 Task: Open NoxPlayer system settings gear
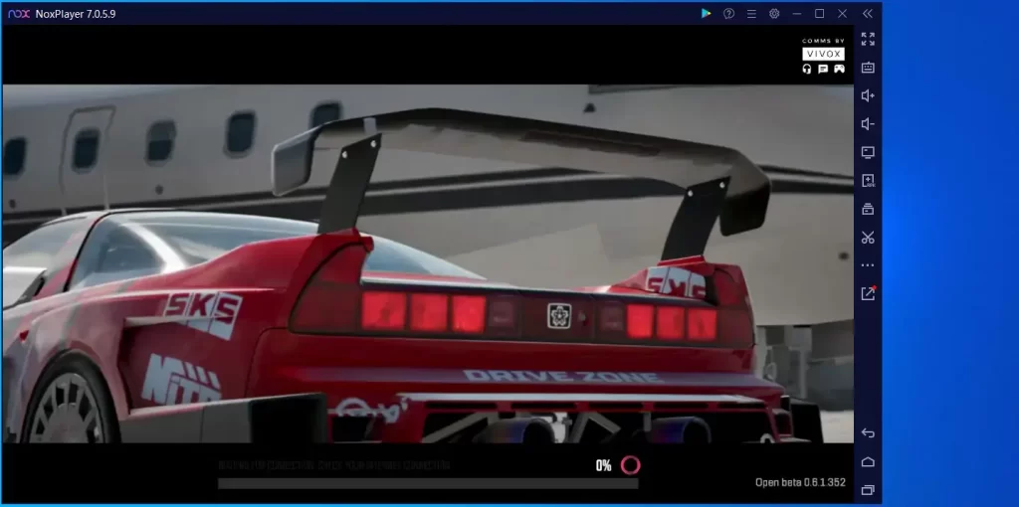click(x=774, y=14)
